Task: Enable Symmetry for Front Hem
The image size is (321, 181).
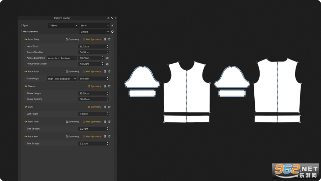Action: pos(73,122)
